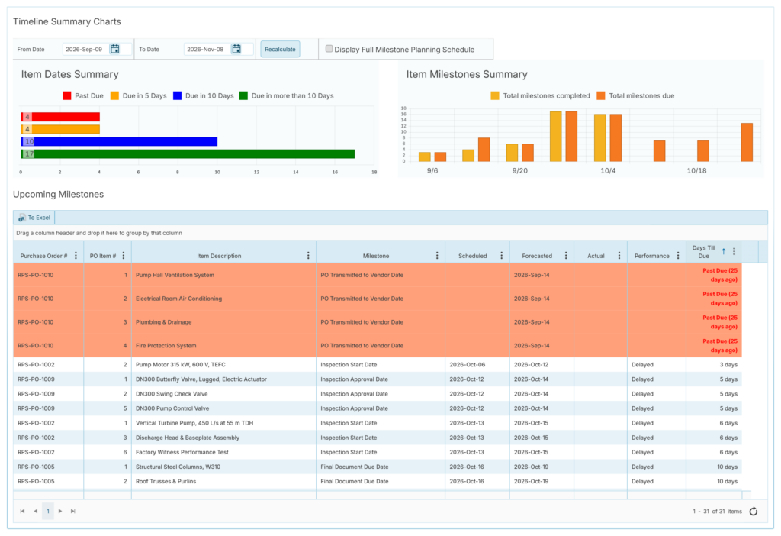Toggle Total milestones due legend swatch
The image size is (781, 536).
point(601,95)
